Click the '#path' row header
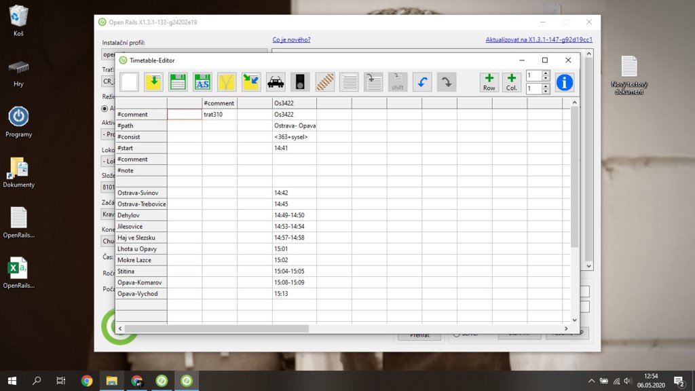Viewport: 695px width, 391px height. click(141, 126)
